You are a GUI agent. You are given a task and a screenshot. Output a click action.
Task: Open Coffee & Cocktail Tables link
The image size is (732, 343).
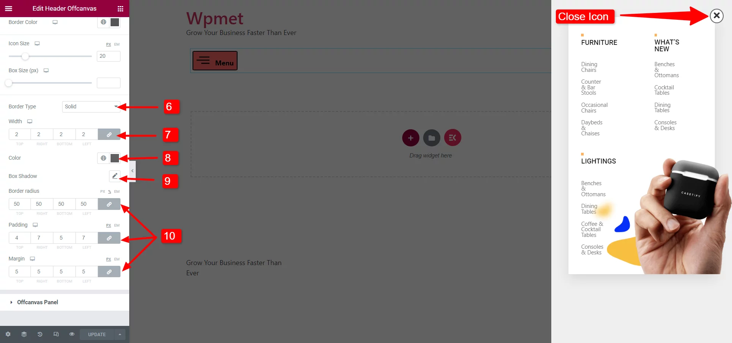592,229
